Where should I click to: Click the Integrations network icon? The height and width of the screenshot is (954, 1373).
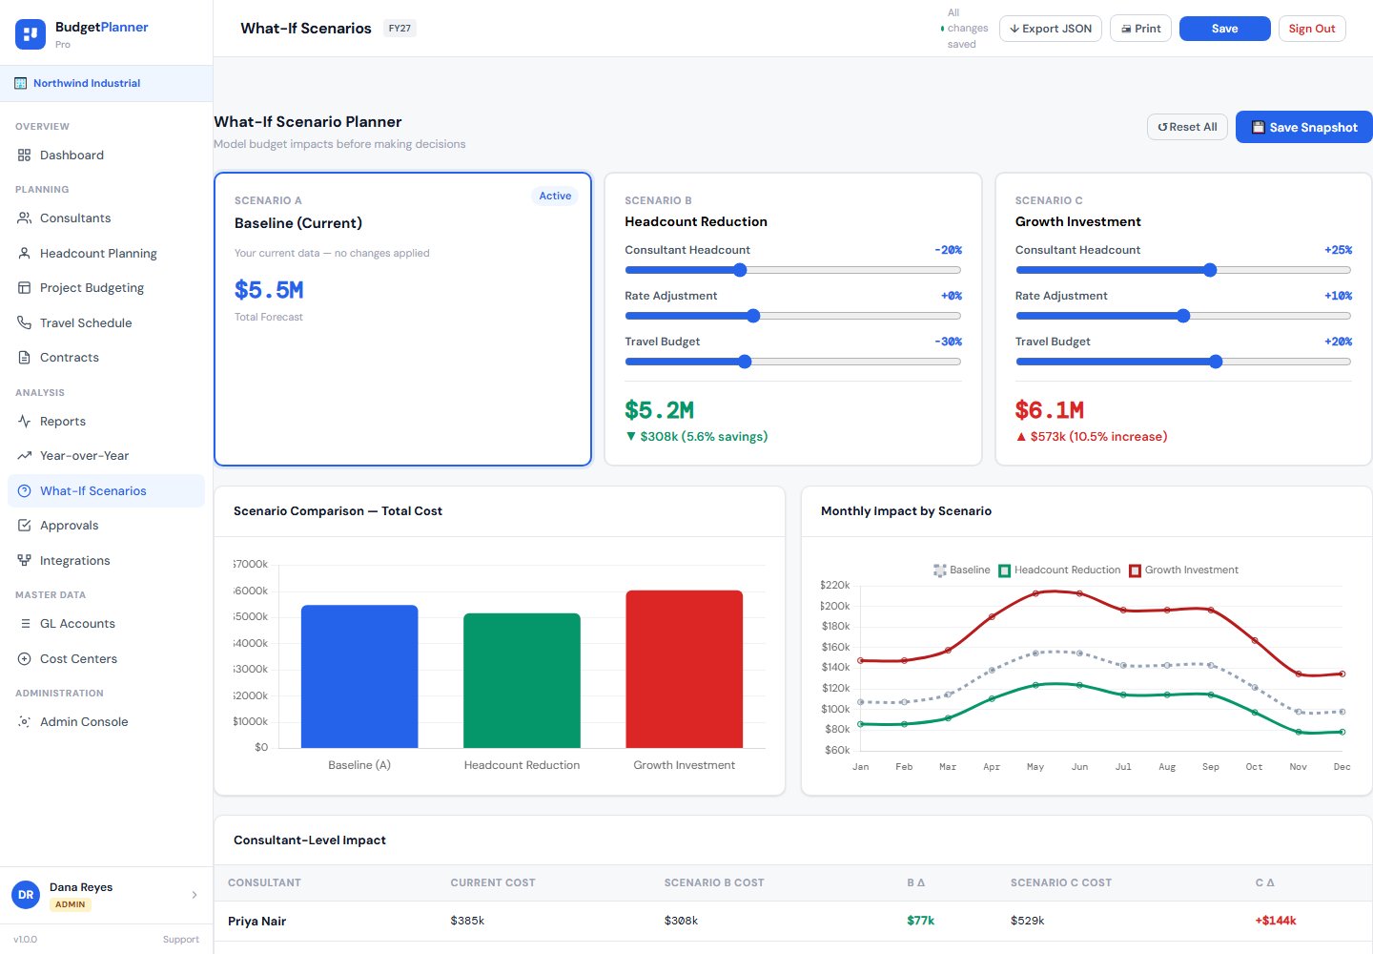24,560
